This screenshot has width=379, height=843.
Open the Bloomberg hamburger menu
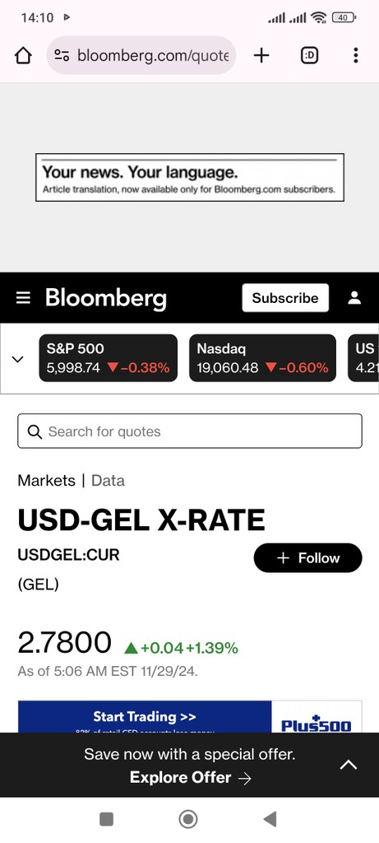point(23,298)
